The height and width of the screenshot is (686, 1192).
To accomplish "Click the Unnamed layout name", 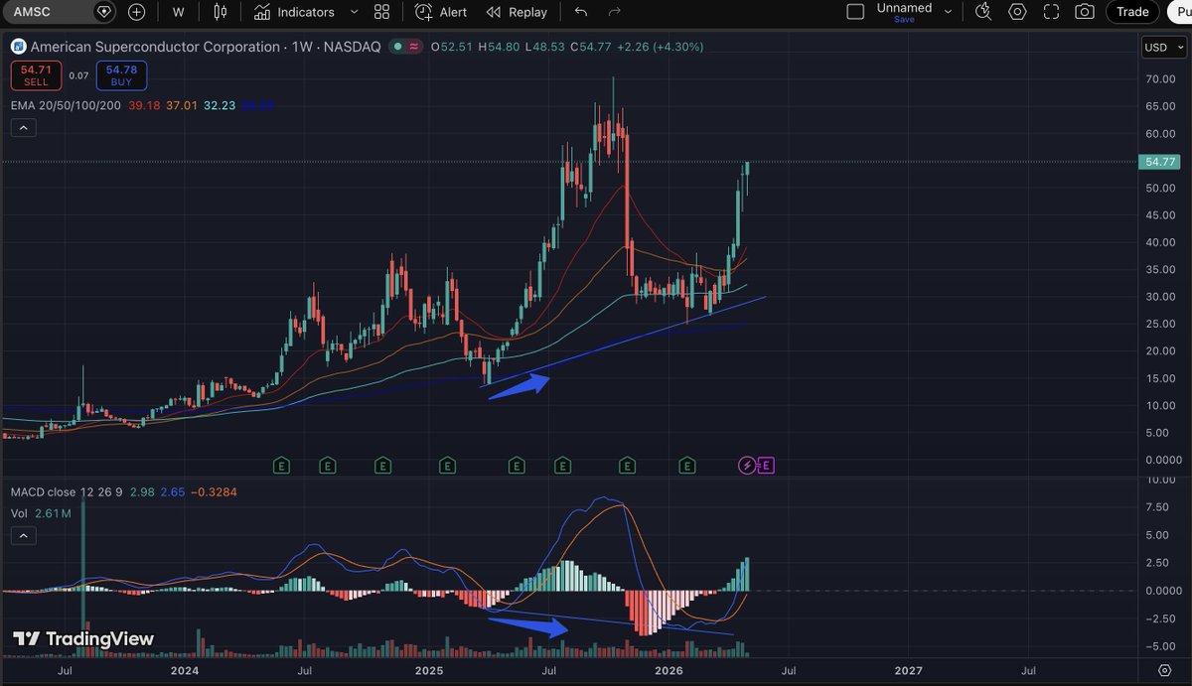I will (904, 8).
